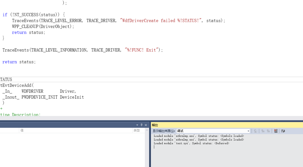Expand collapsed region marked with plus sign
The width and height of the screenshot is (303, 167).
(1, 109)
